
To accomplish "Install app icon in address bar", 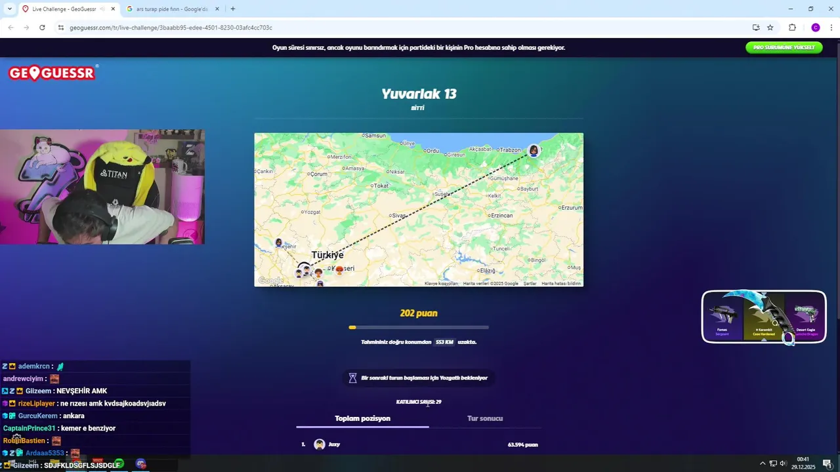I will click(x=756, y=28).
